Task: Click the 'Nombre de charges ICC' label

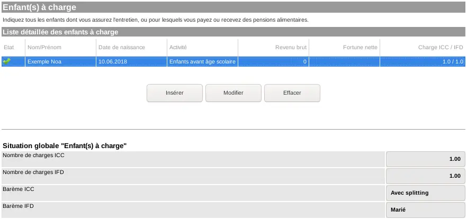Action: [x=33, y=156]
